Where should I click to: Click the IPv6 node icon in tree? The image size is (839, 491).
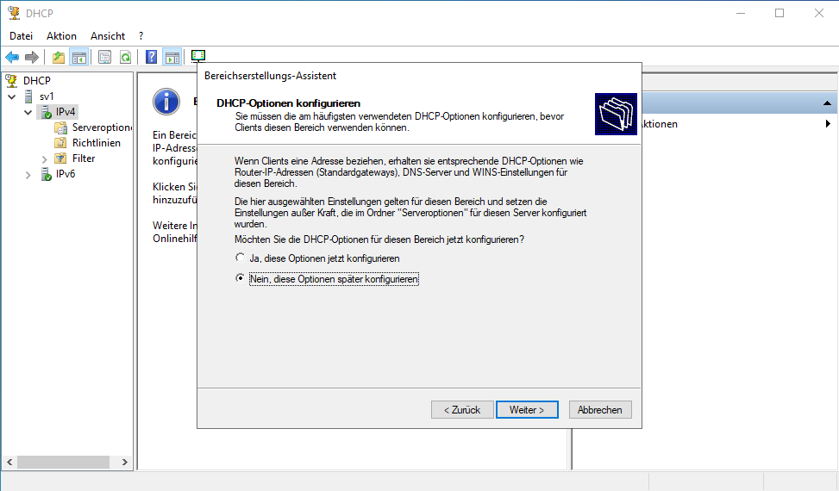click(x=46, y=174)
